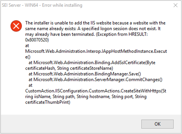The height and width of the screenshot is (134, 182).
Task: Close the error dialog with the X
Action: click(176, 5)
